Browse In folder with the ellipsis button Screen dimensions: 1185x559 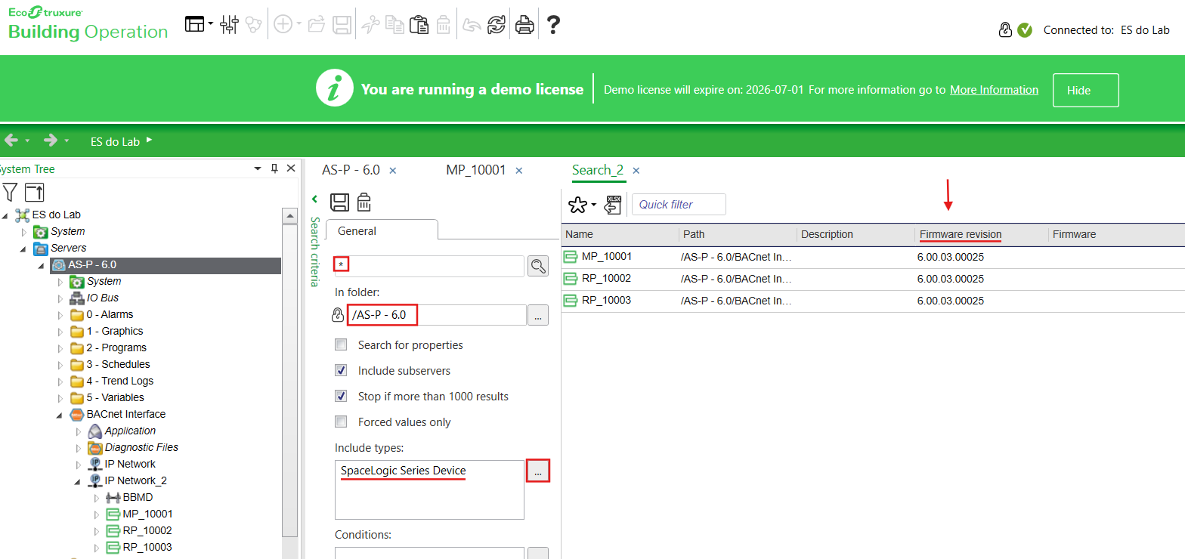(538, 316)
